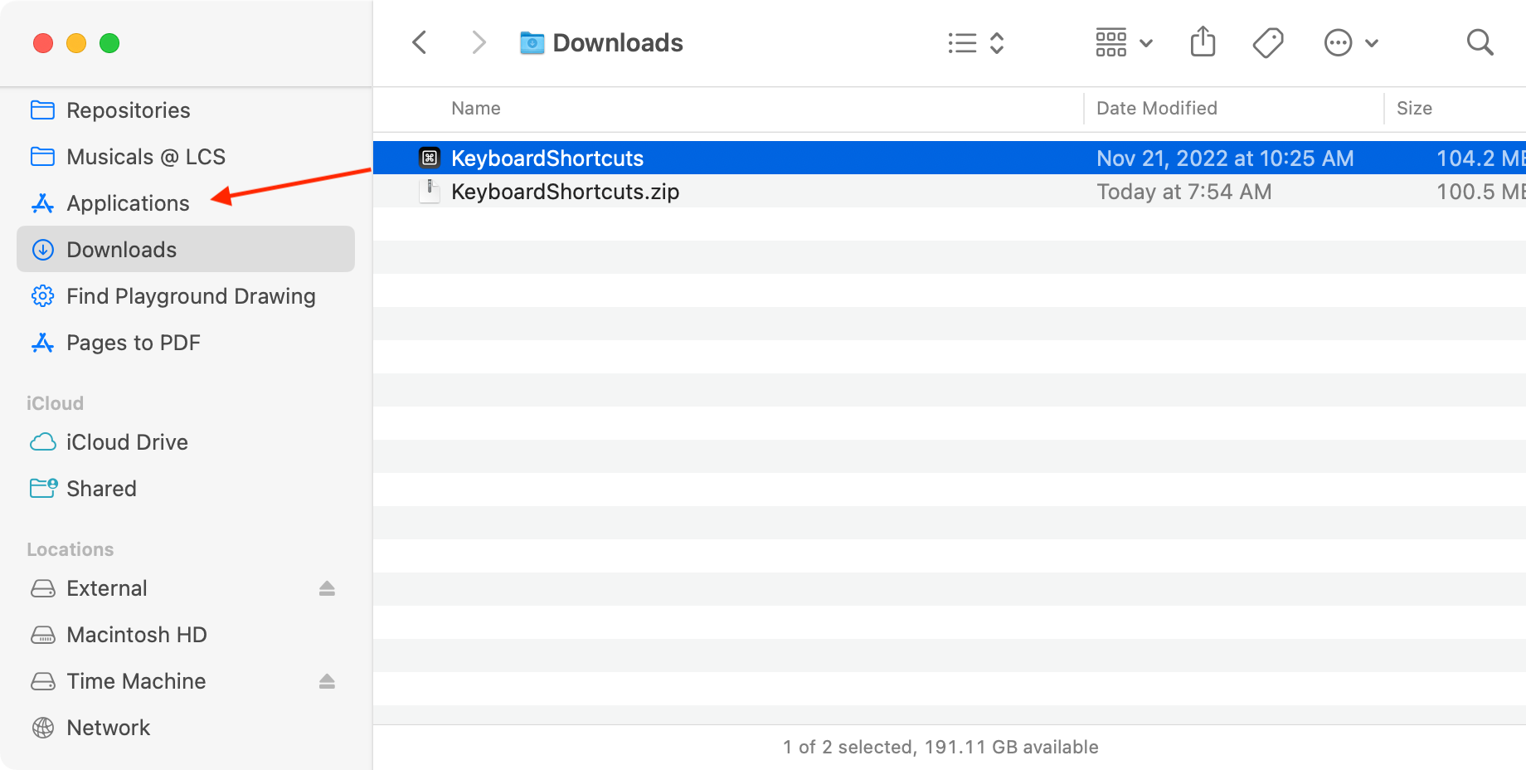Image resolution: width=1526 pixels, height=770 pixels.
Task: Eject the External drive
Action: pos(327,588)
